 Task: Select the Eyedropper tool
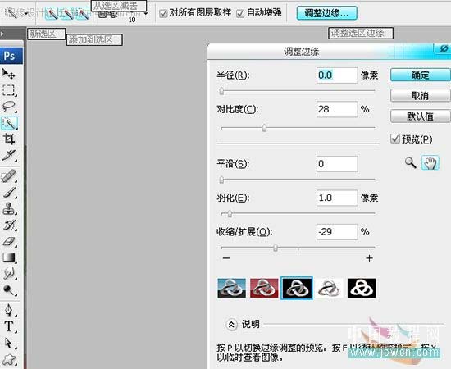(x=9, y=155)
